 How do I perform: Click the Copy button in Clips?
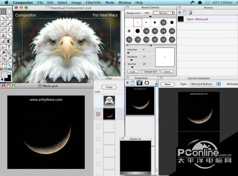tap(109, 87)
